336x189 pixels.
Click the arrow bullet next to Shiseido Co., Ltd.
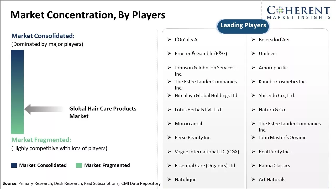pyautogui.click(x=253, y=96)
